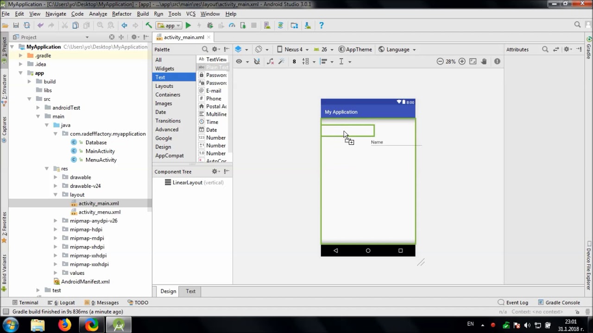Click the Synchronize refresh icon
593x333 pixels.
pyautogui.click(x=27, y=25)
